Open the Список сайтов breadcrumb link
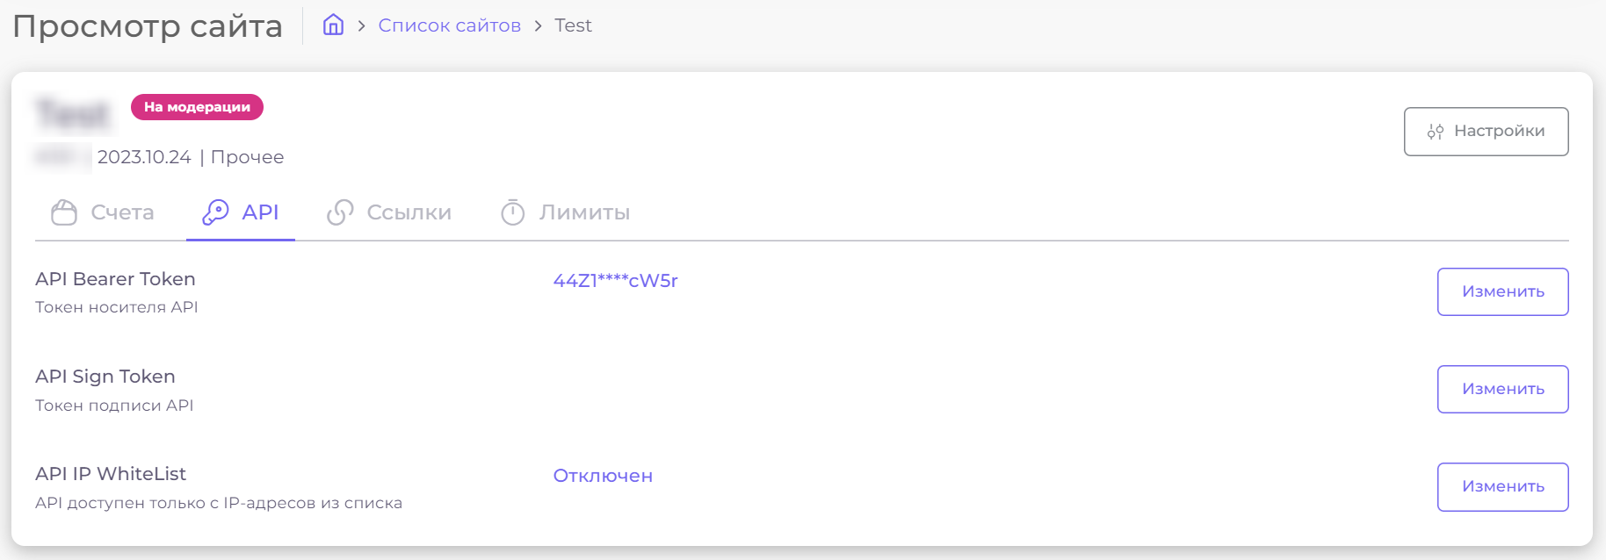Viewport: 1606px width, 560px height. click(x=449, y=25)
